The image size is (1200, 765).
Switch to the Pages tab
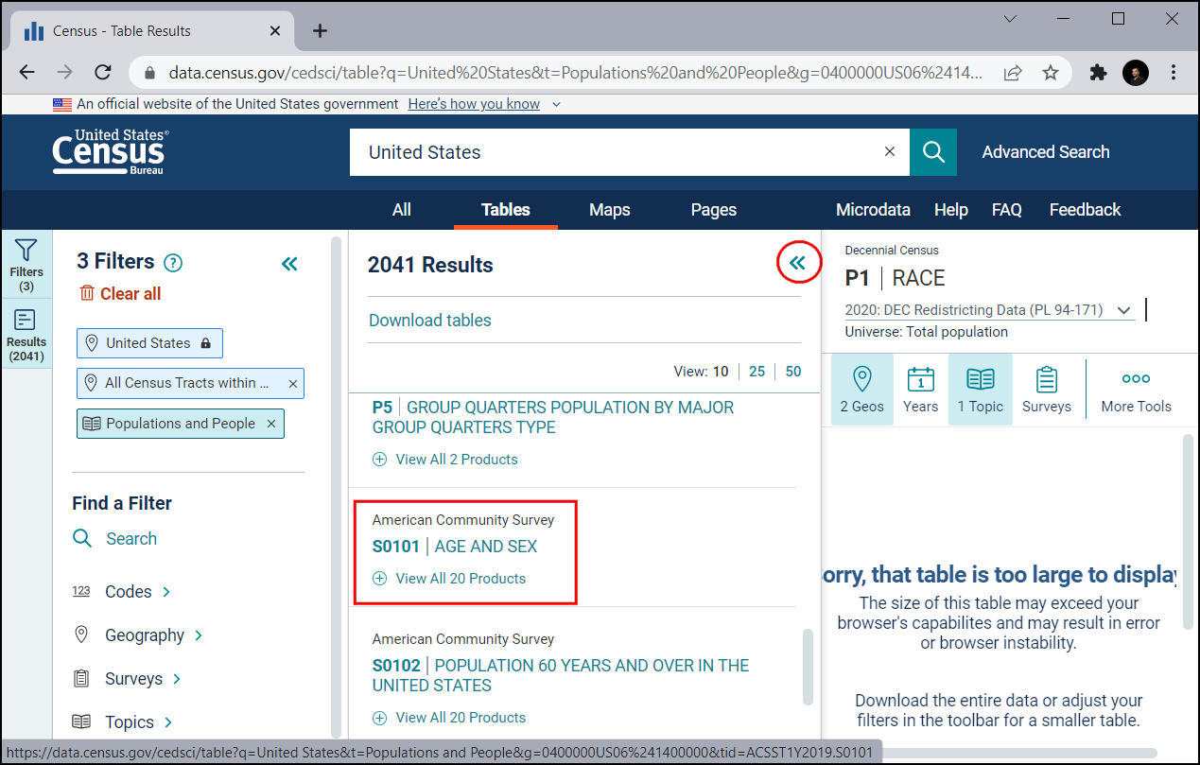click(x=713, y=210)
